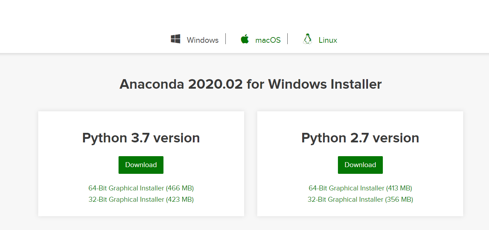Open 32-Bit Graphical Installer for Python 2.7

360,199
